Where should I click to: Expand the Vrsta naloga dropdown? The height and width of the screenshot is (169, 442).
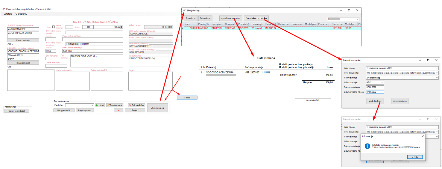pyautogui.click(x=437, y=68)
